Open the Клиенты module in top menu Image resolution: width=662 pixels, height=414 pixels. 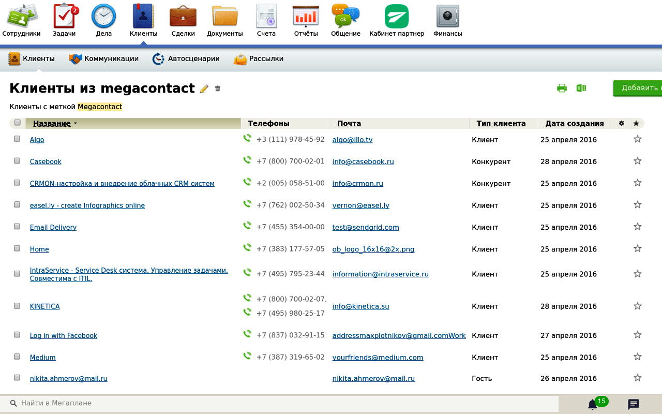[x=143, y=21]
